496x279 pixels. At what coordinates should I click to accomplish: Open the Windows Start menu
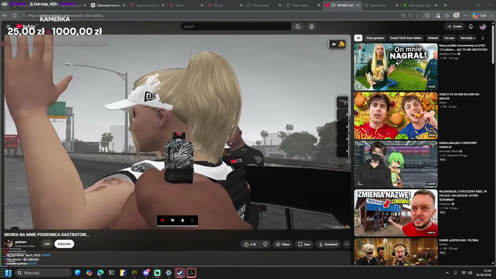[8, 273]
